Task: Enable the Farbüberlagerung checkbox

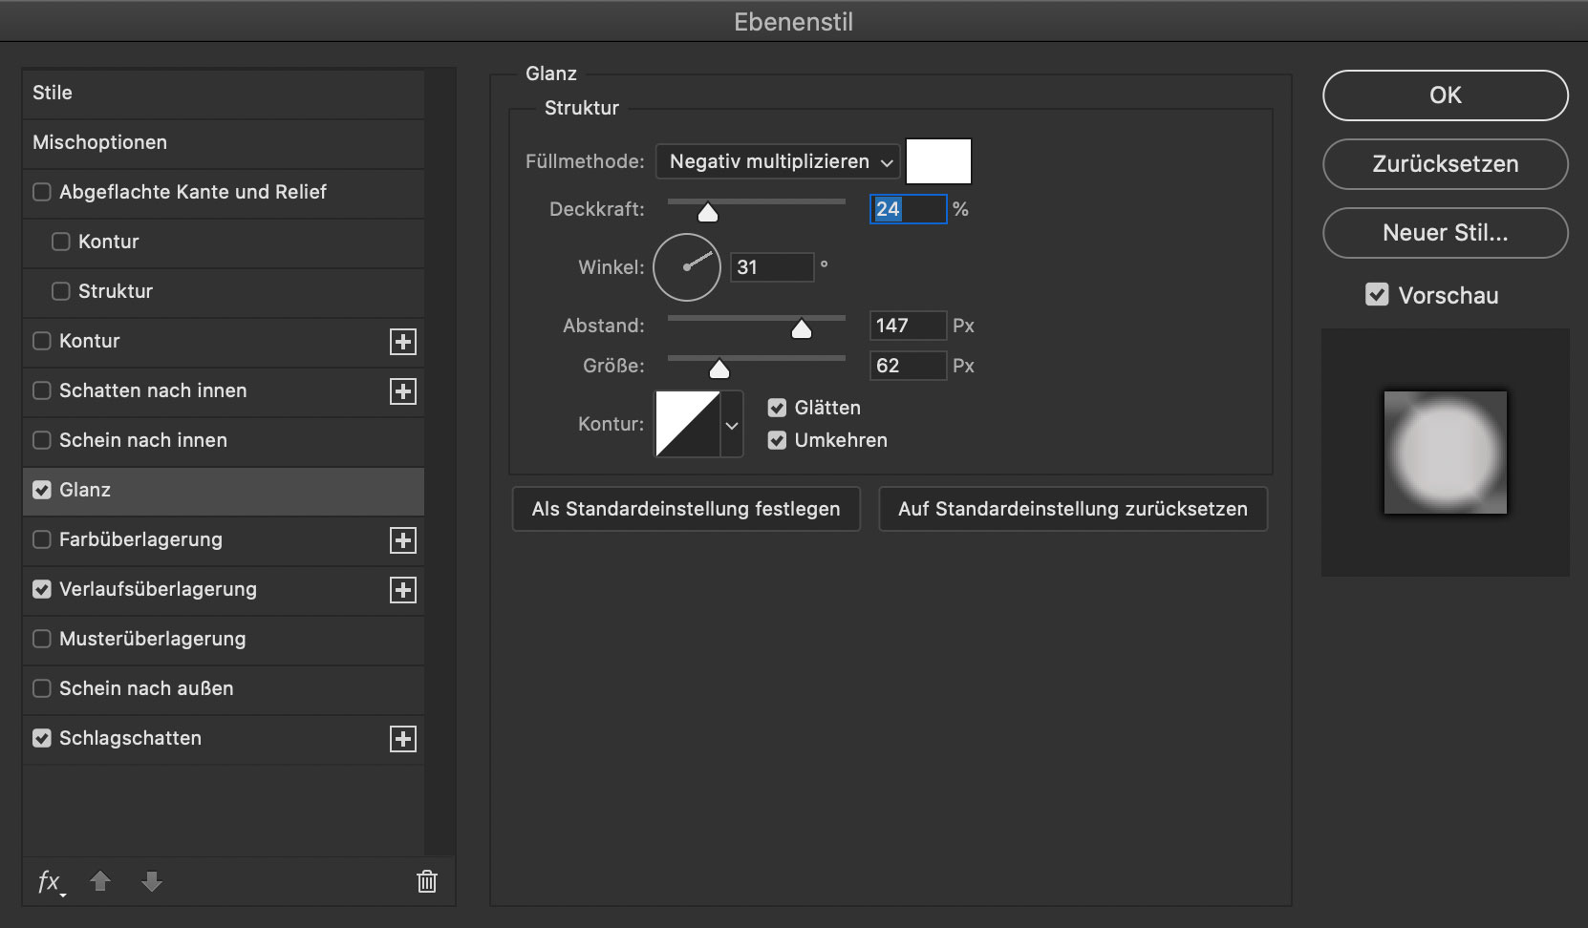Action: (x=42, y=539)
